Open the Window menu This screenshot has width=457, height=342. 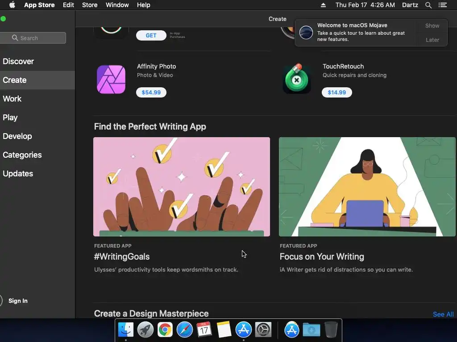point(117,5)
